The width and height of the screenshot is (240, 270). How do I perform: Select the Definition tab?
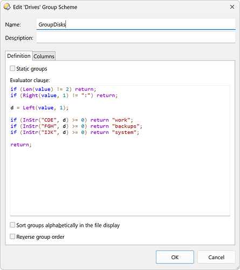point(19,56)
